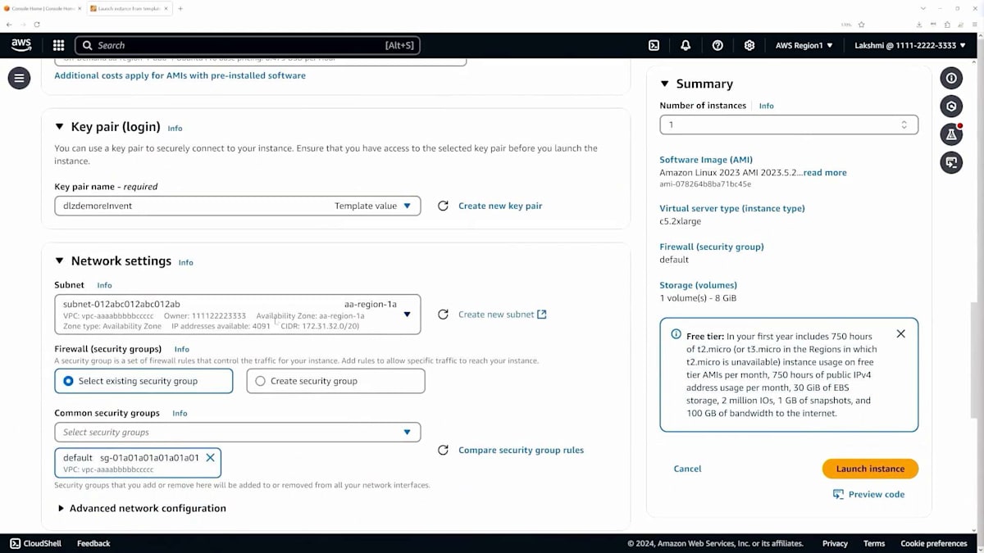Switch to Console Home browser tab
Screen dimensions: 984x553
pos(42,8)
